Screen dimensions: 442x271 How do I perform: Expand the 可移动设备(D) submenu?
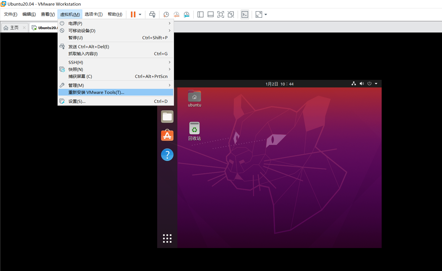coord(116,31)
